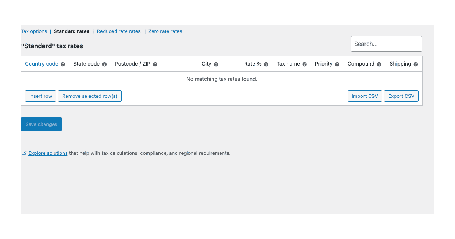The image size is (455, 239).
Task: Click help icon next to State code
Action: 105,64
